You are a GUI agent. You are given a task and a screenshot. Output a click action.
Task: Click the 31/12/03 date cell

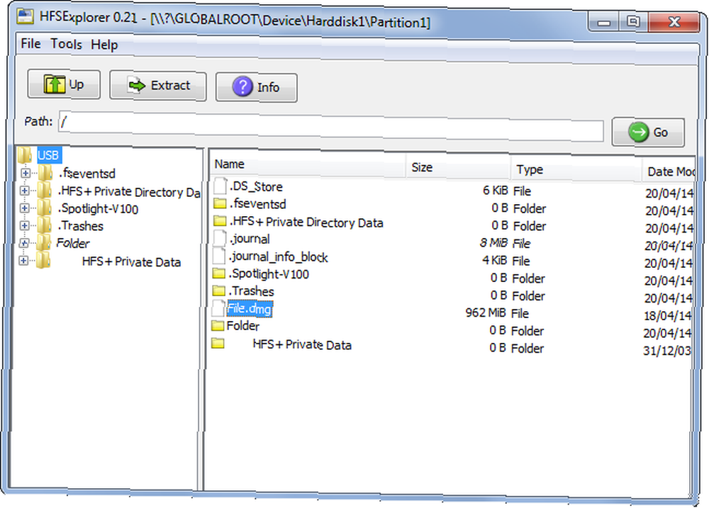[667, 350]
